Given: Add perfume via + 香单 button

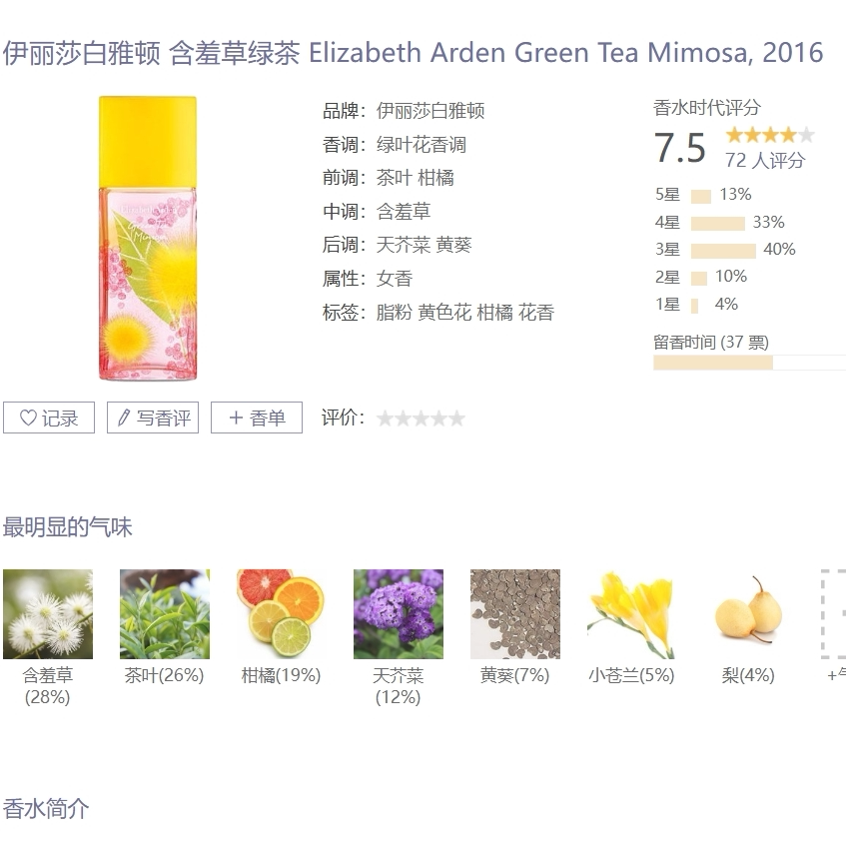Looking at the screenshot, I should [x=257, y=418].
